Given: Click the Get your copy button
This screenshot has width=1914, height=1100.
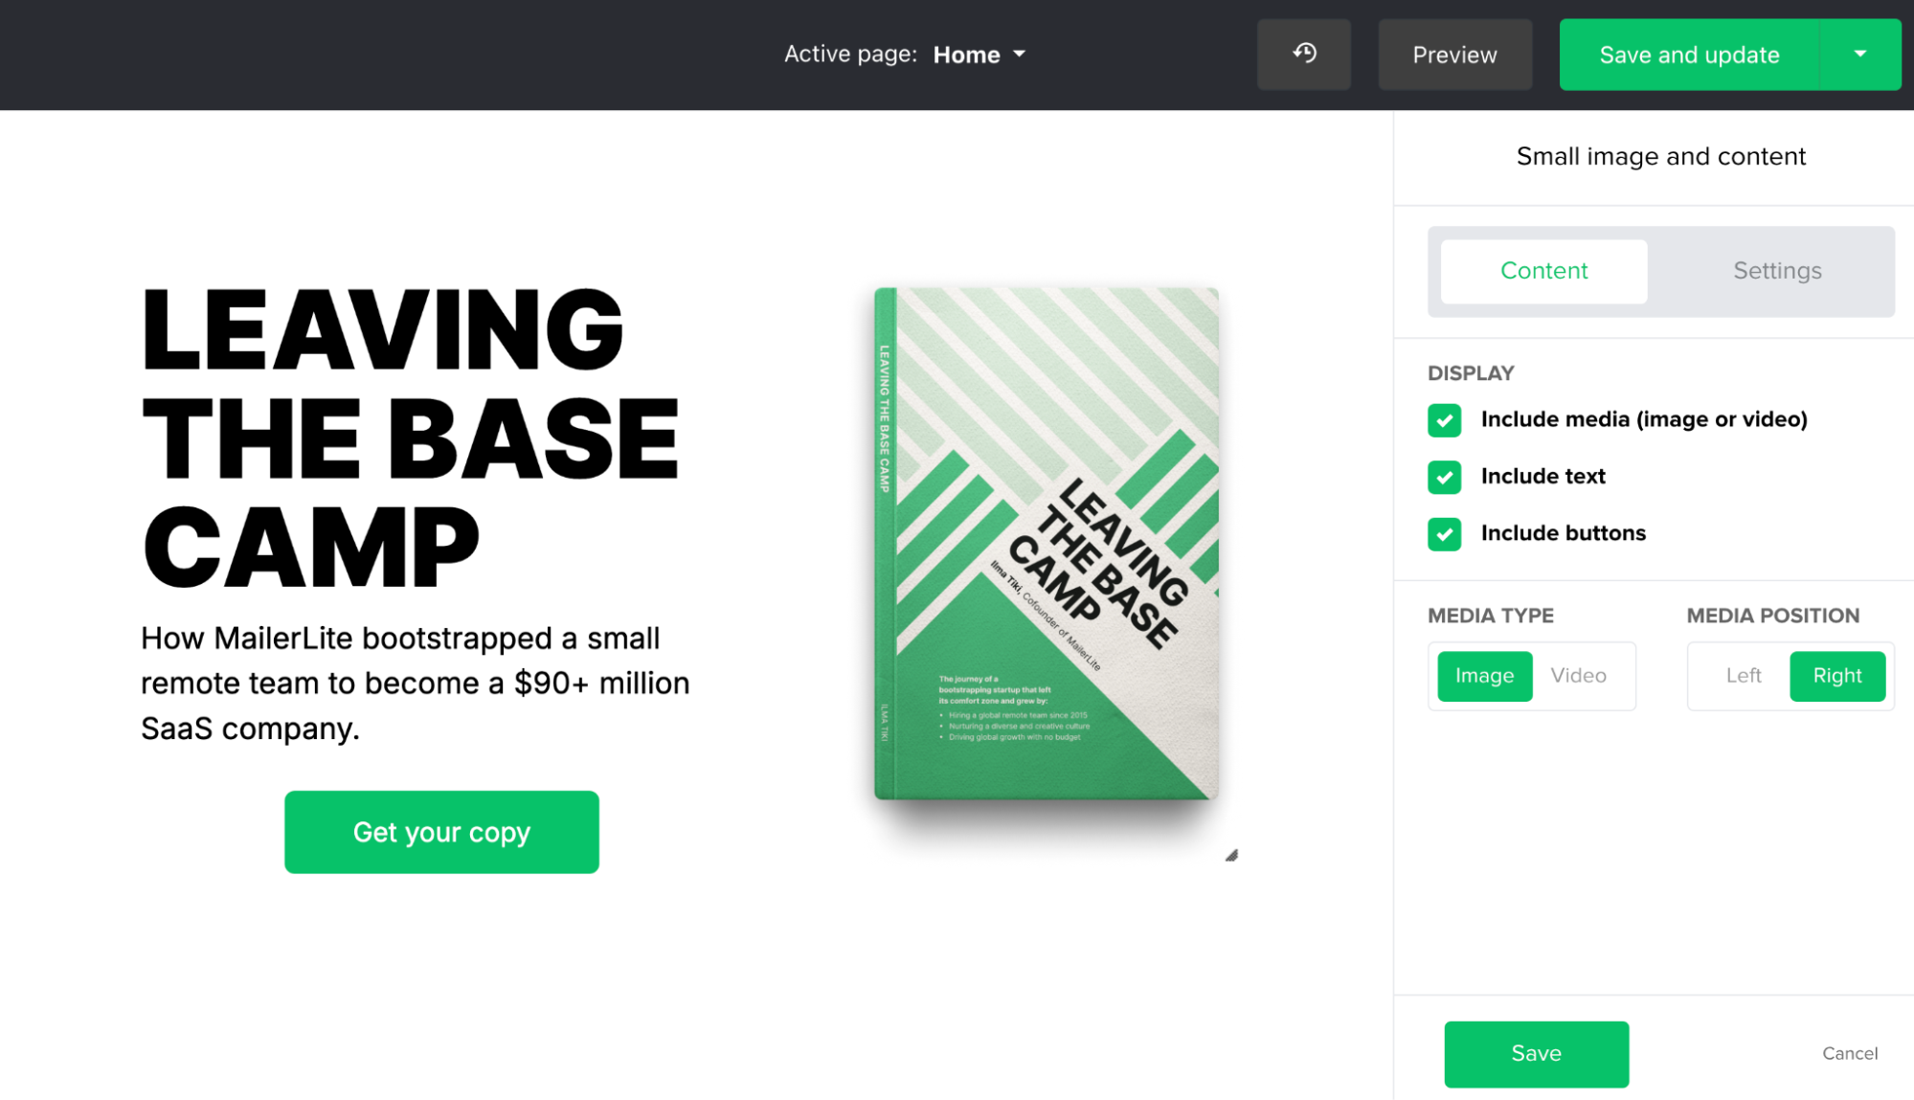Looking at the screenshot, I should (441, 831).
